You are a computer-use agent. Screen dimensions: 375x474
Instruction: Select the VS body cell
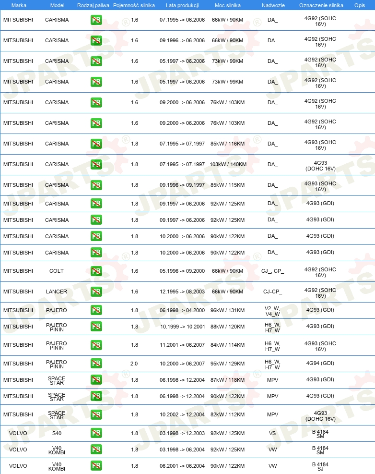click(272, 433)
